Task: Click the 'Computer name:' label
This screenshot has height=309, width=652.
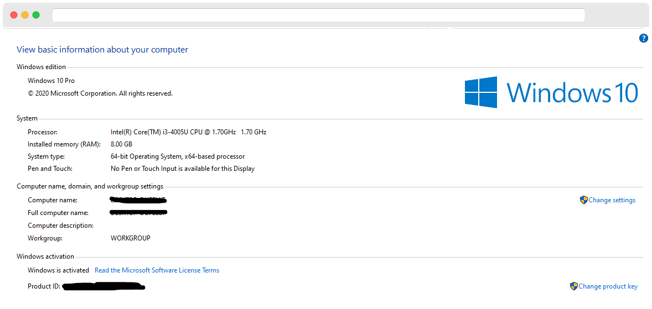Action: (53, 200)
